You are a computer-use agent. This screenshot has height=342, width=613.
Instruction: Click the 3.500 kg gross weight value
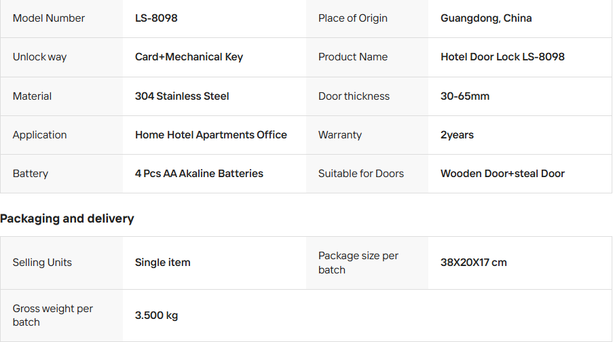click(x=156, y=316)
